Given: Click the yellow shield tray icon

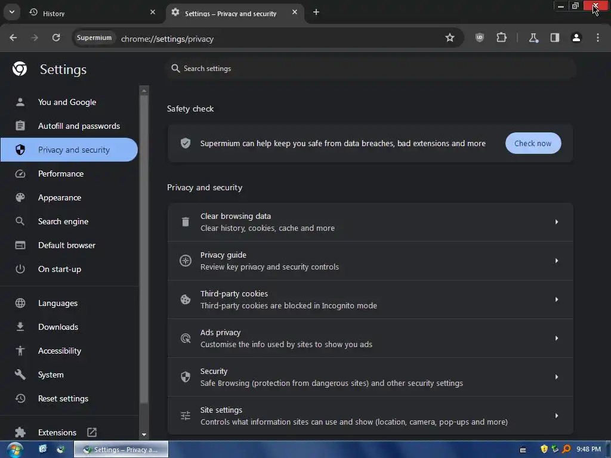Looking at the screenshot, I should [x=544, y=449].
